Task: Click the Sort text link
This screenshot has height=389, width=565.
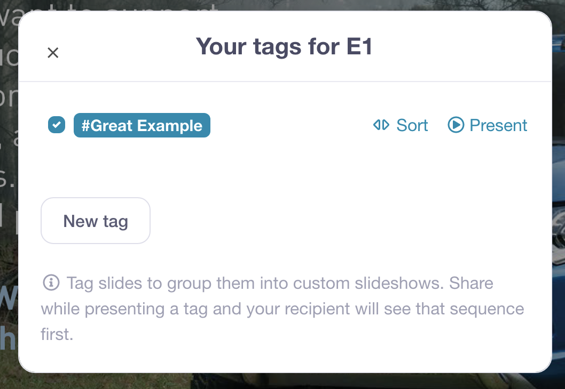Action: [412, 126]
